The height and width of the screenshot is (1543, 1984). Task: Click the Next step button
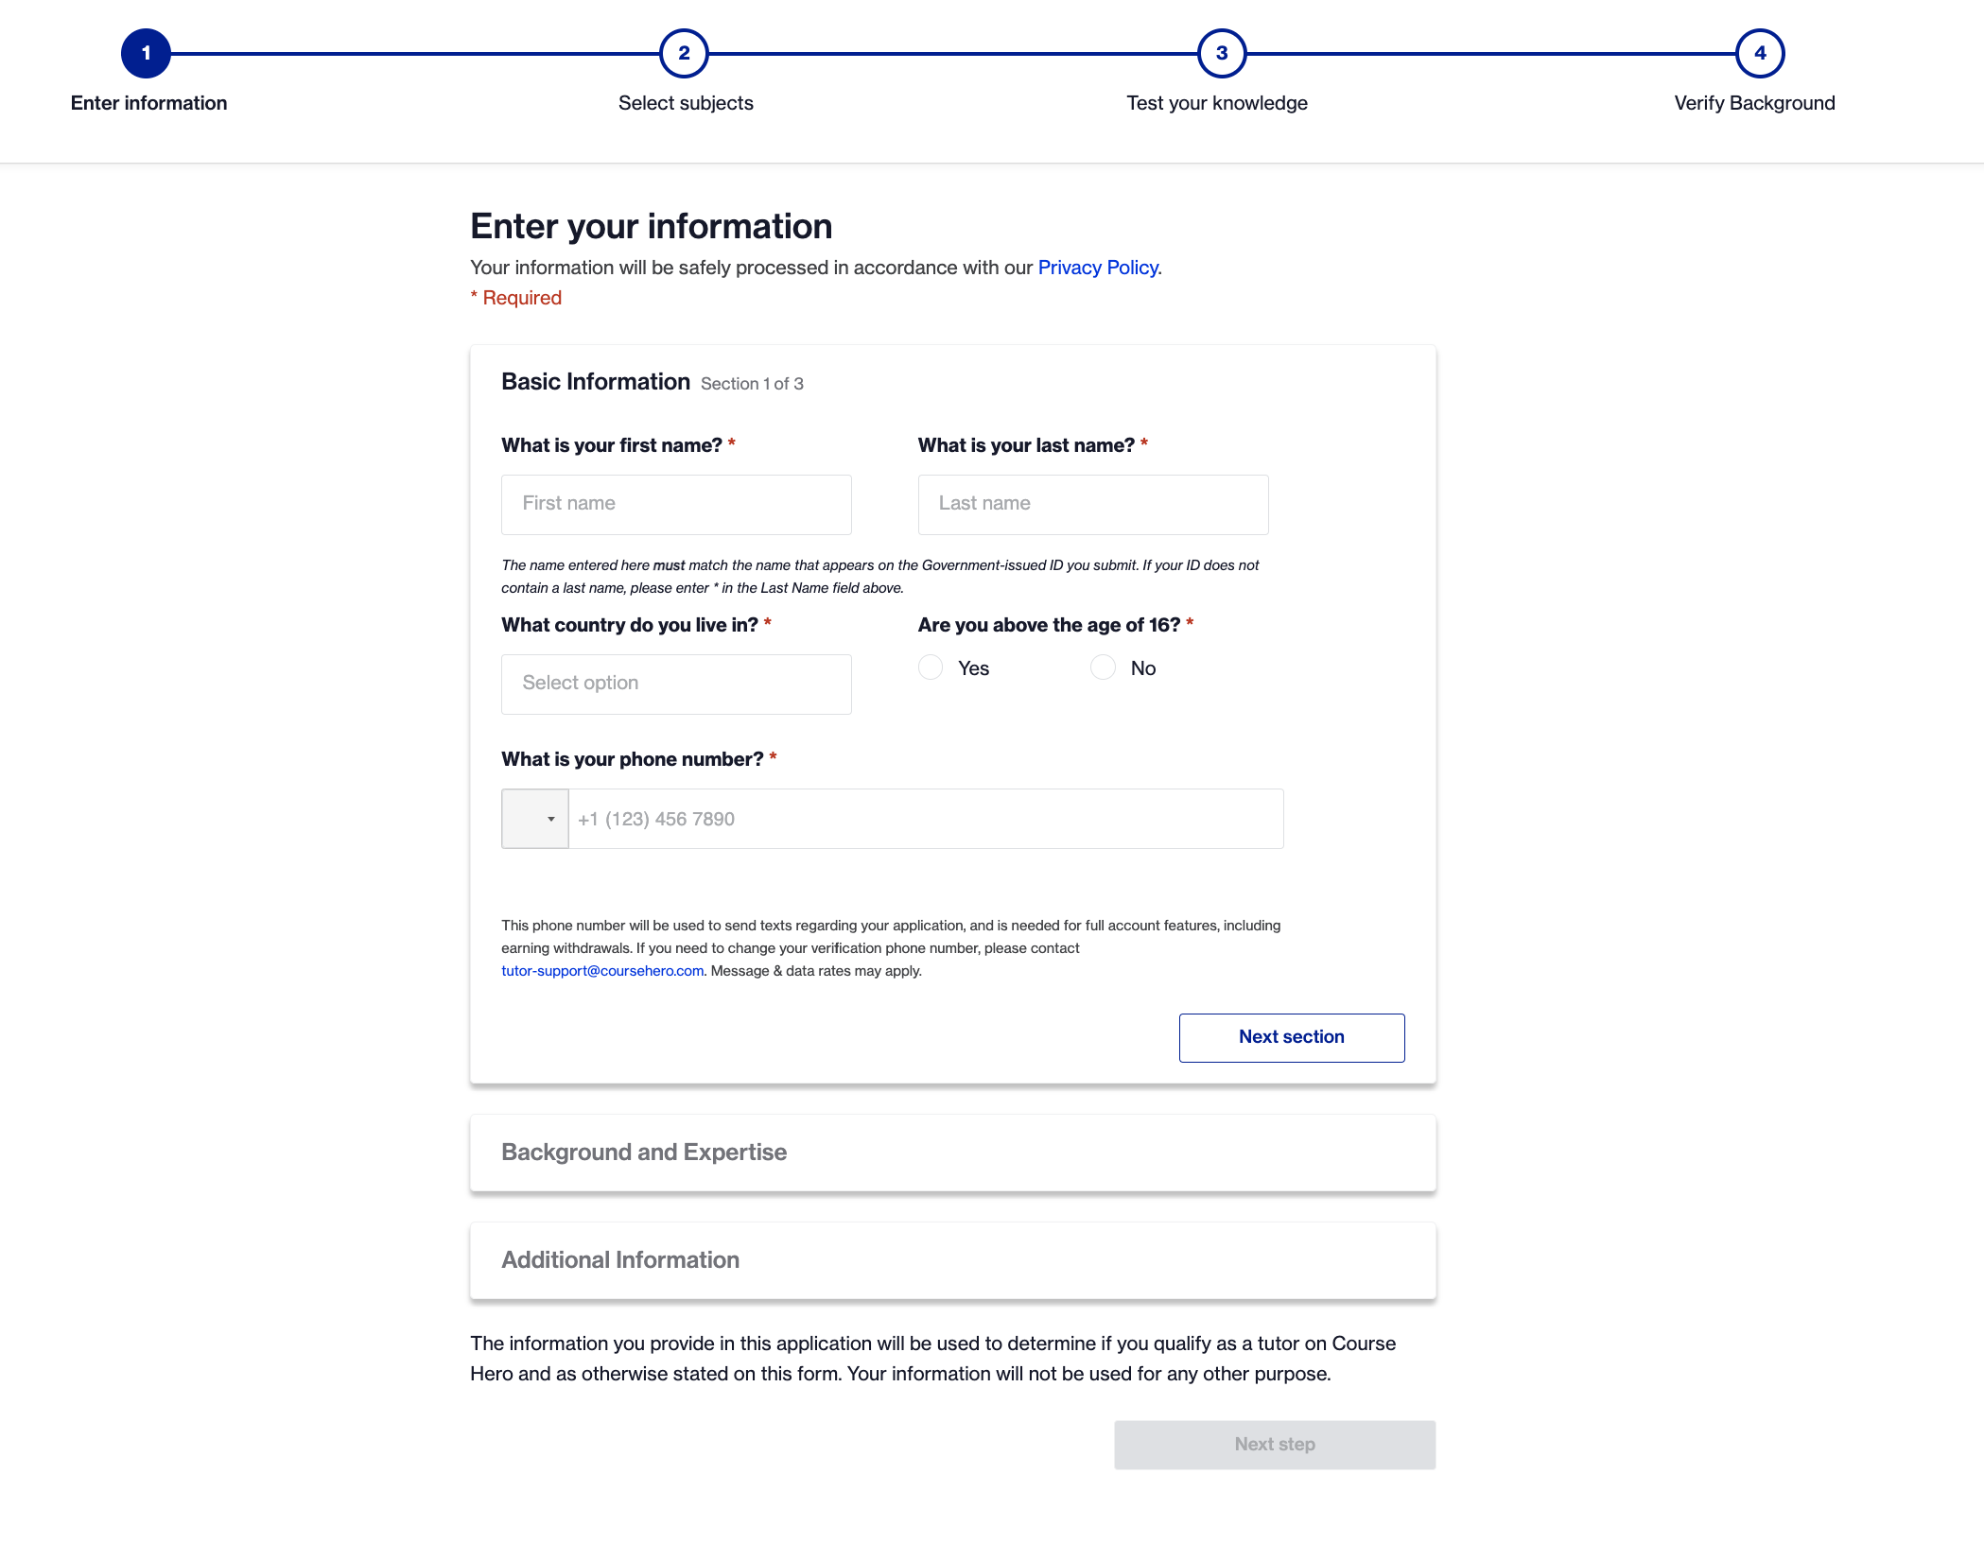(x=1274, y=1445)
